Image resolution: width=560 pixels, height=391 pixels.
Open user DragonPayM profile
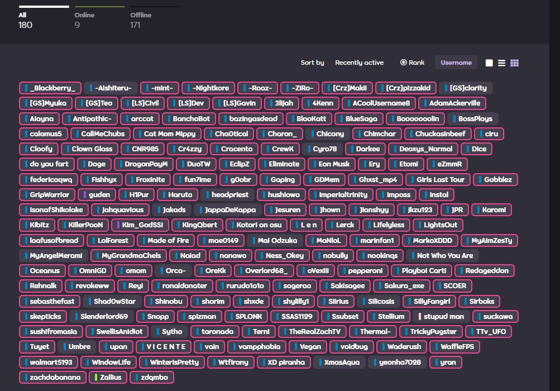143,164
